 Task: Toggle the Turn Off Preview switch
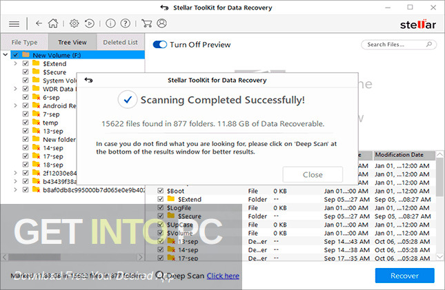click(x=160, y=45)
